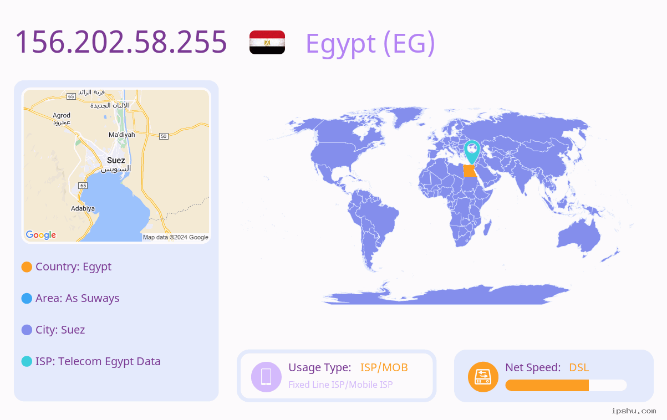Click the Egypt flag icon
This screenshot has height=420, width=667.
[267, 43]
